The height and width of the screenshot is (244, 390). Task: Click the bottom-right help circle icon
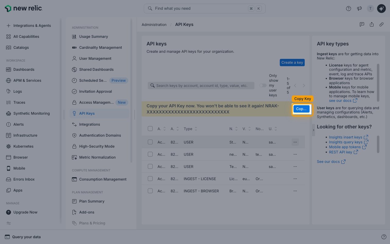(x=384, y=237)
